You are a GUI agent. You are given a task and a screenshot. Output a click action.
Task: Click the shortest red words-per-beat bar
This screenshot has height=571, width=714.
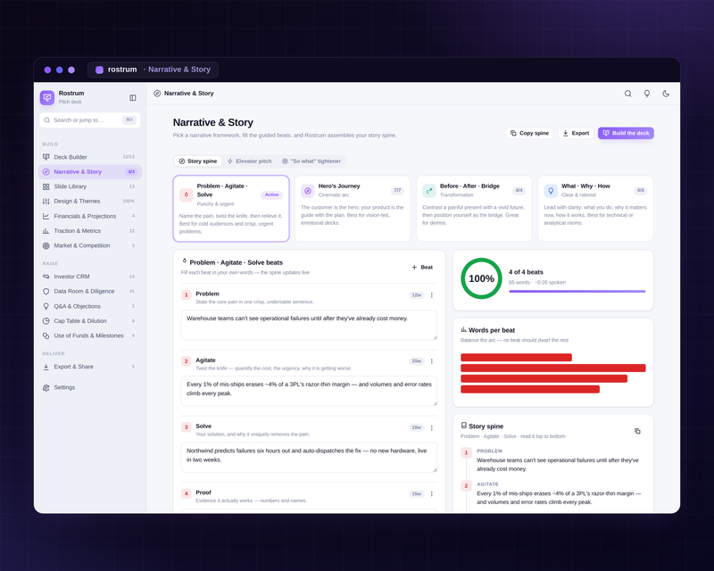(516, 358)
